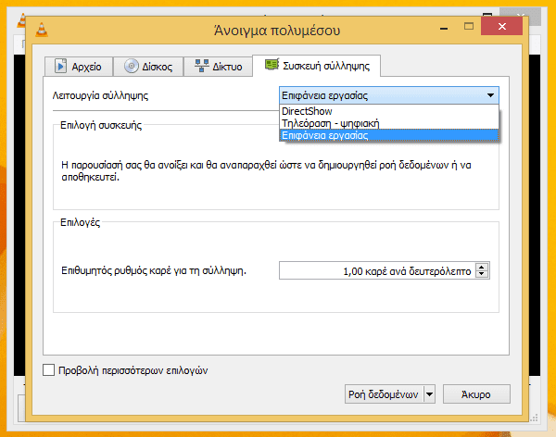Click the frame rate description label

[154, 270]
